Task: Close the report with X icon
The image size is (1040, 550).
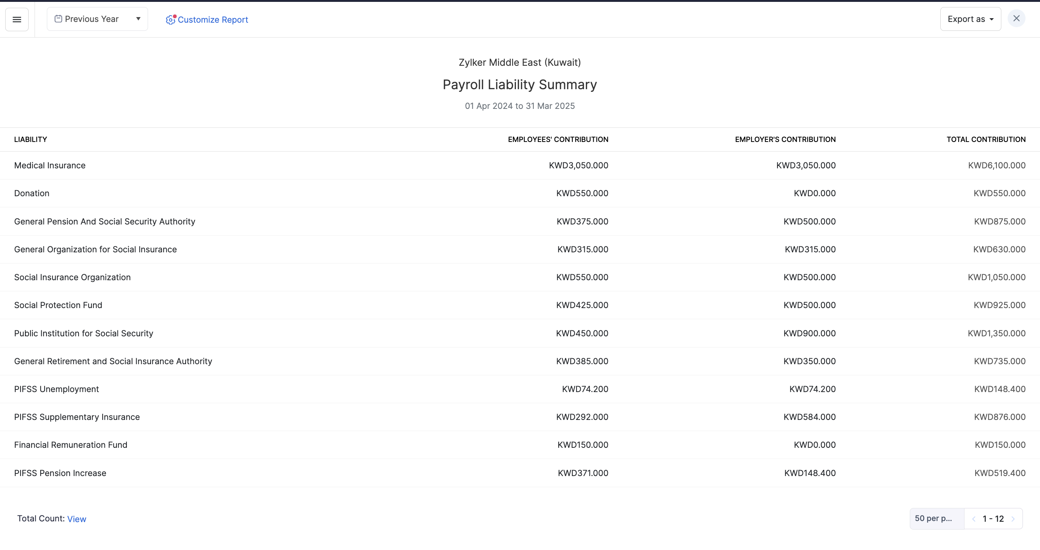Action: pyautogui.click(x=1016, y=19)
